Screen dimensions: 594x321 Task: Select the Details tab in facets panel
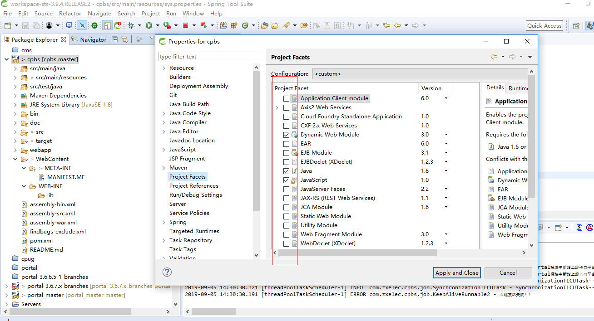coord(495,88)
